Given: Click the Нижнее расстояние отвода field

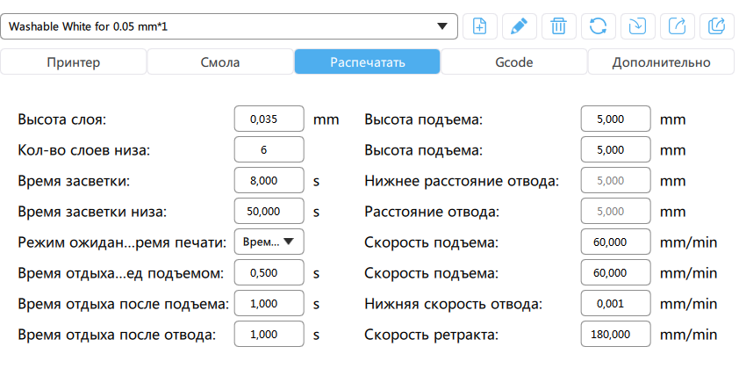Looking at the screenshot, I should (615, 180).
